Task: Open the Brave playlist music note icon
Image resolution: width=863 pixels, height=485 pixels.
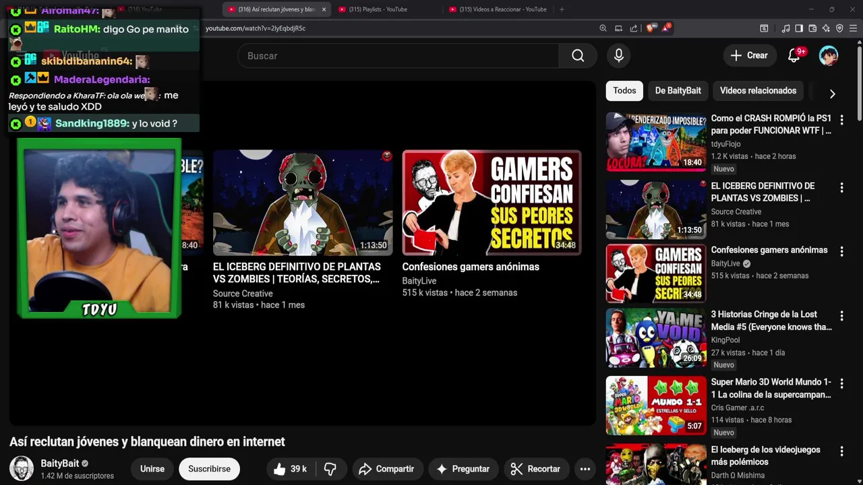Action: click(785, 28)
